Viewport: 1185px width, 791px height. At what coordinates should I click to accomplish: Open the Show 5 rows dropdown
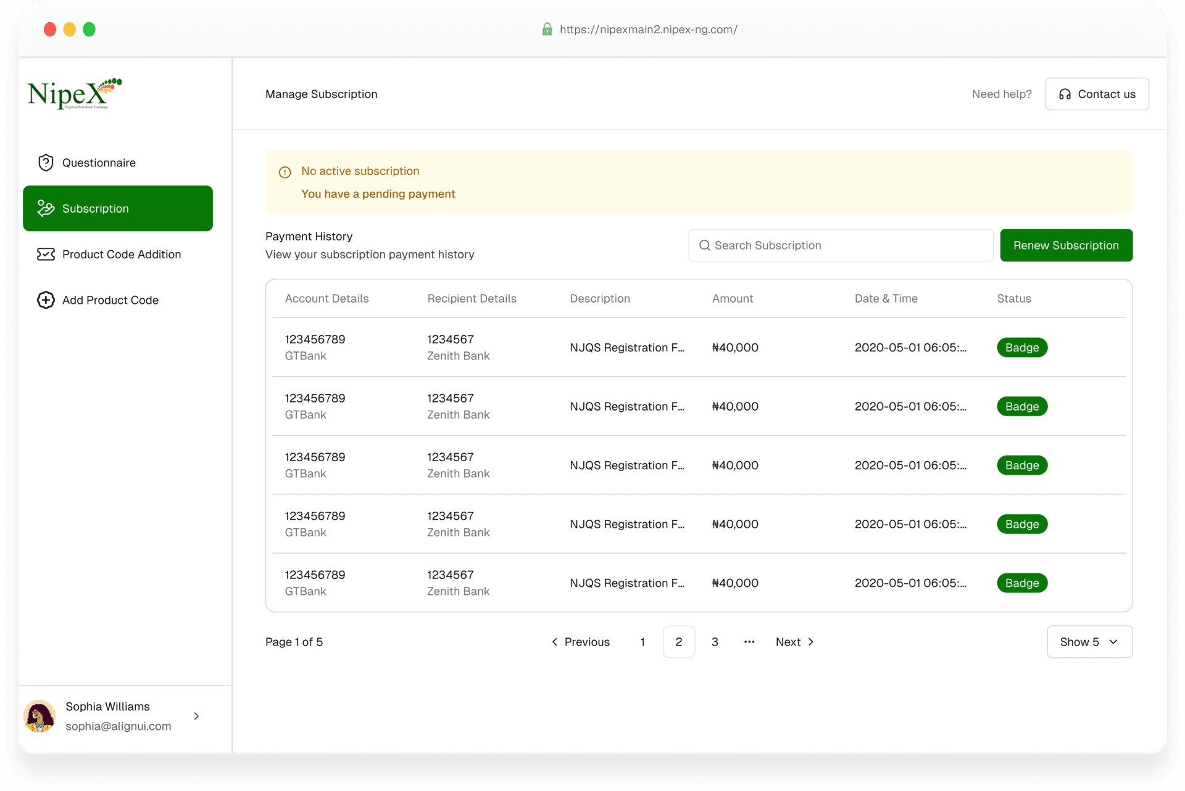click(1089, 642)
